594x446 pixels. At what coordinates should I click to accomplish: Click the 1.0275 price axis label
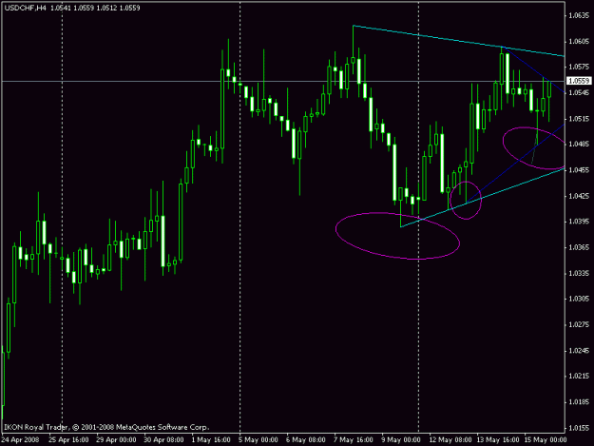(x=579, y=324)
